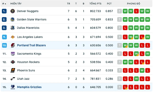The height and width of the screenshot is (92, 153).
Task: Click the Los Angeles Lakers logo
Action: pos(13,37)
